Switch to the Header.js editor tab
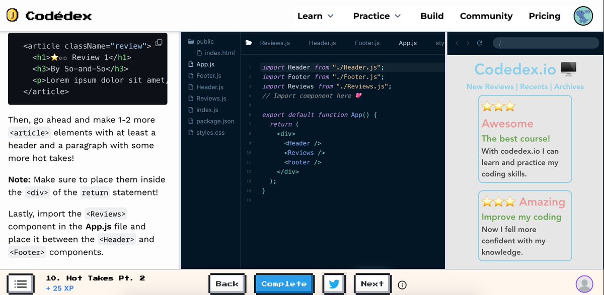Image resolution: width=604 pixels, height=295 pixels. [x=322, y=43]
